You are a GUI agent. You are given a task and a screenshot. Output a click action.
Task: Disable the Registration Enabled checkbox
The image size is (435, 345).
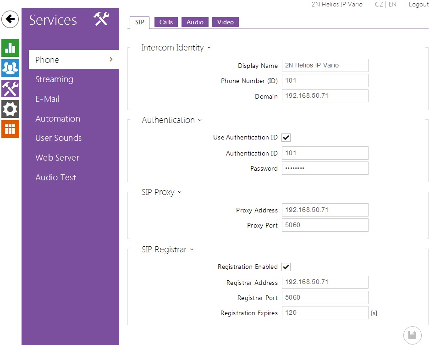pyautogui.click(x=286, y=267)
